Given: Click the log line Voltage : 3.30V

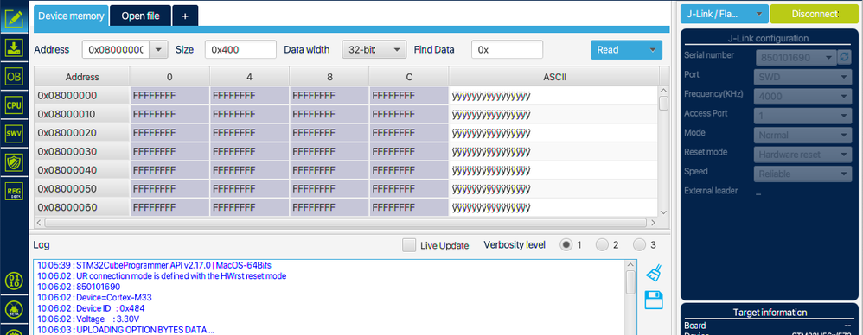Looking at the screenshot, I should [88, 319].
